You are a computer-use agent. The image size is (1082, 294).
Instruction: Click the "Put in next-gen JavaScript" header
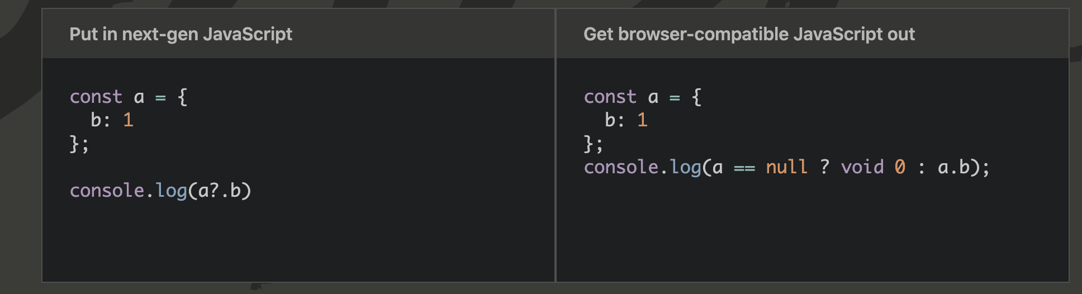[x=181, y=34]
